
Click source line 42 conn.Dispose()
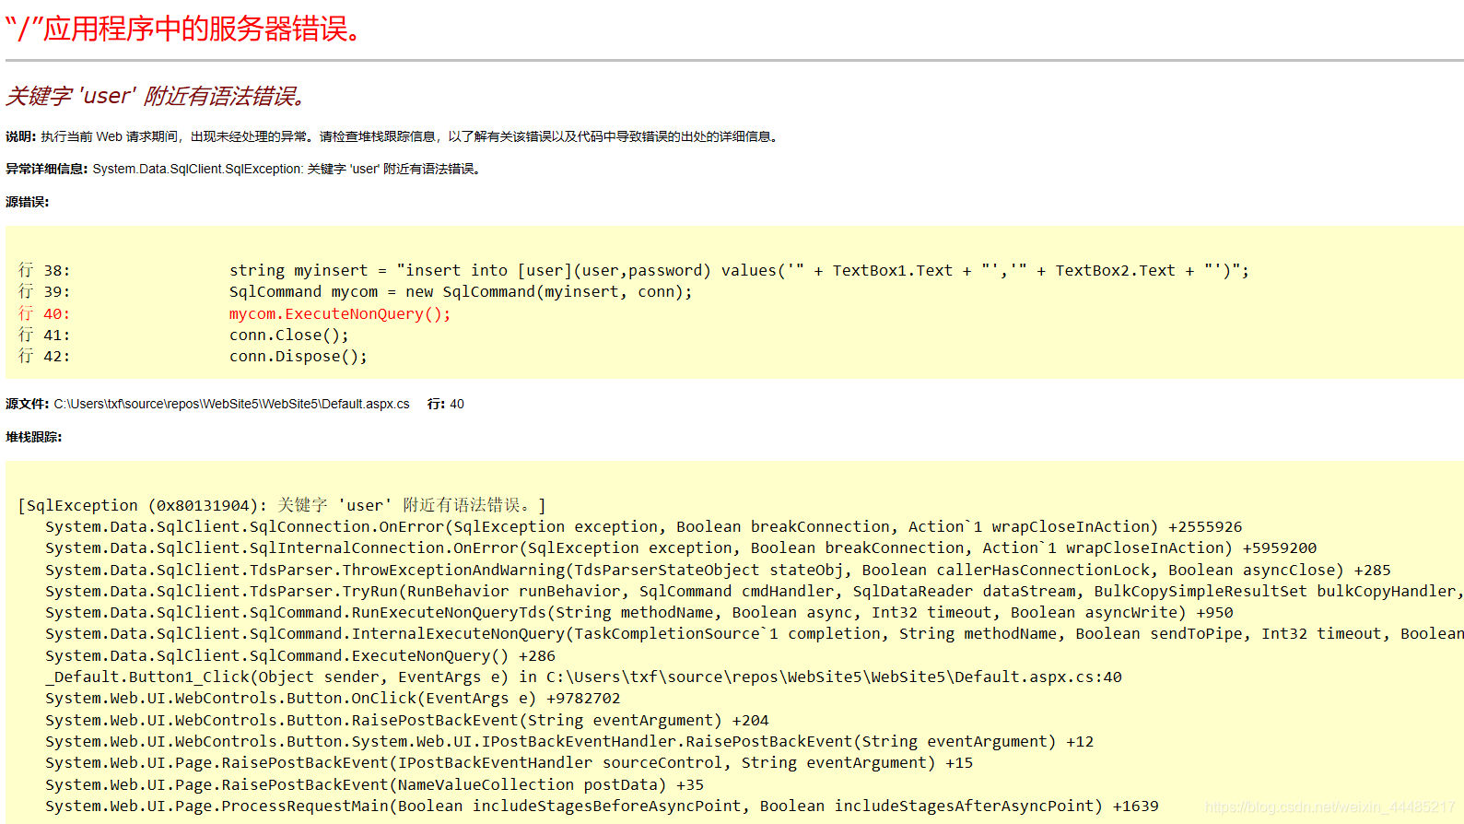(193, 356)
